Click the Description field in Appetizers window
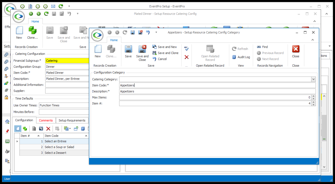Viewport: 335px width, 184px height. (217, 91)
